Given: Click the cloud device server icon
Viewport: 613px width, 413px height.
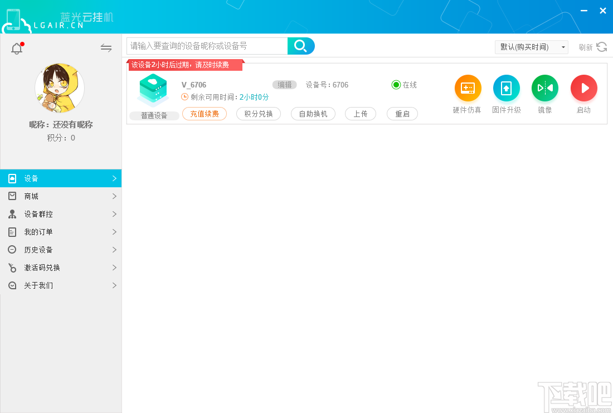Looking at the screenshot, I should (x=154, y=90).
